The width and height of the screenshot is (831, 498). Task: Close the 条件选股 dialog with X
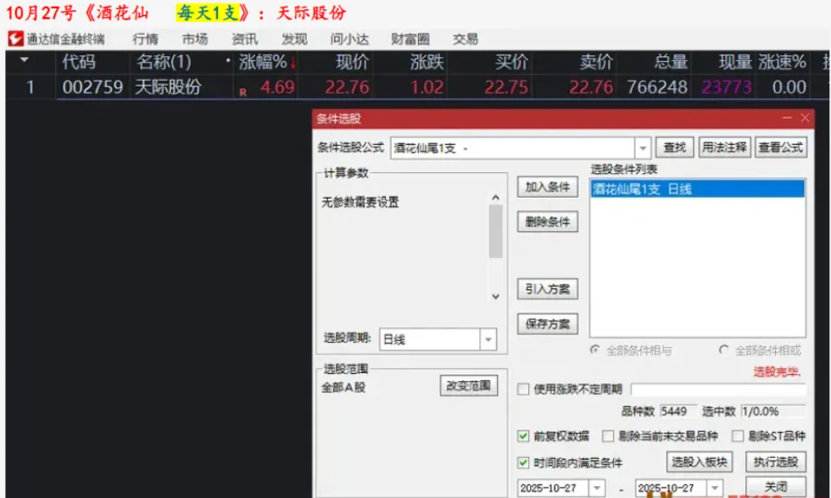click(804, 118)
